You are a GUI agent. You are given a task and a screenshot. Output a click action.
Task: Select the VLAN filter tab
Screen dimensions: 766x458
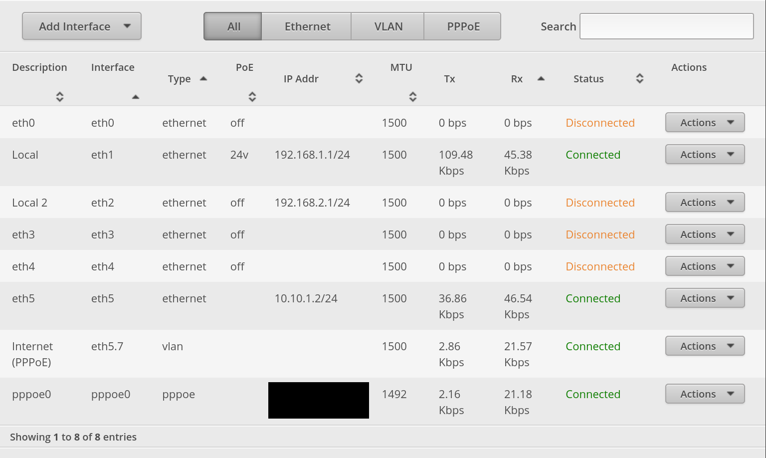(388, 26)
